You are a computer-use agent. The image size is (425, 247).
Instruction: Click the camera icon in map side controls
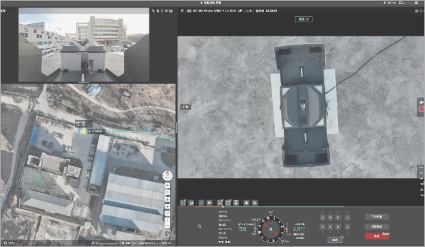(x=167, y=185)
